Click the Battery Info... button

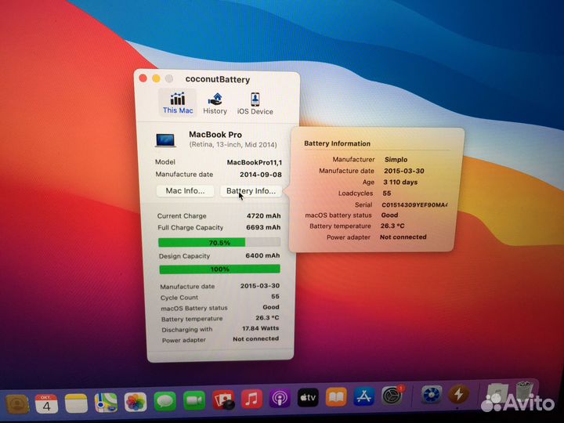pyautogui.click(x=251, y=191)
